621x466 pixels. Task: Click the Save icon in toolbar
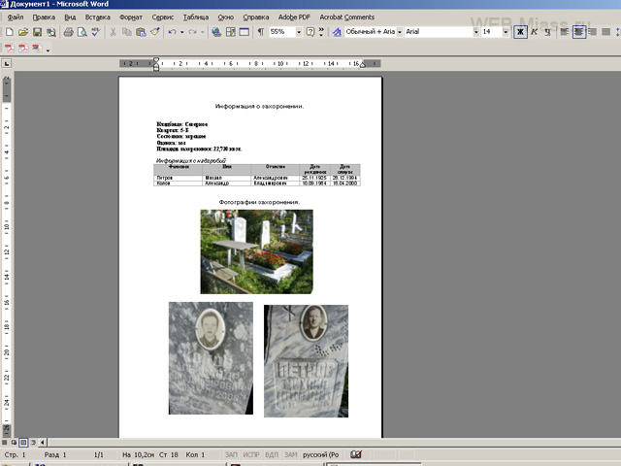click(36, 32)
